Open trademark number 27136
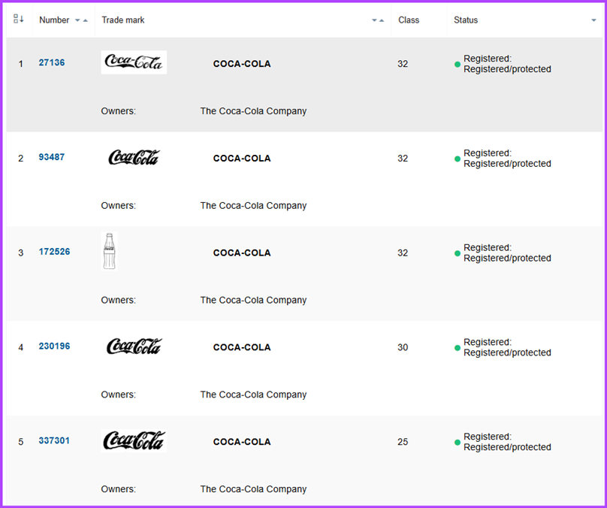 51,62
